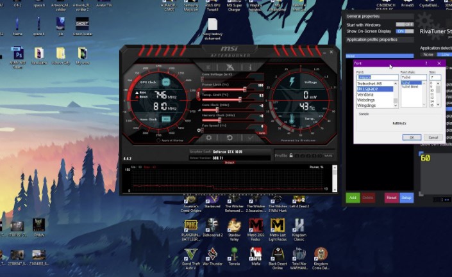Click the blue Setup button in RivaTuner
452x277 pixels.
pyautogui.click(x=406, y=198)
